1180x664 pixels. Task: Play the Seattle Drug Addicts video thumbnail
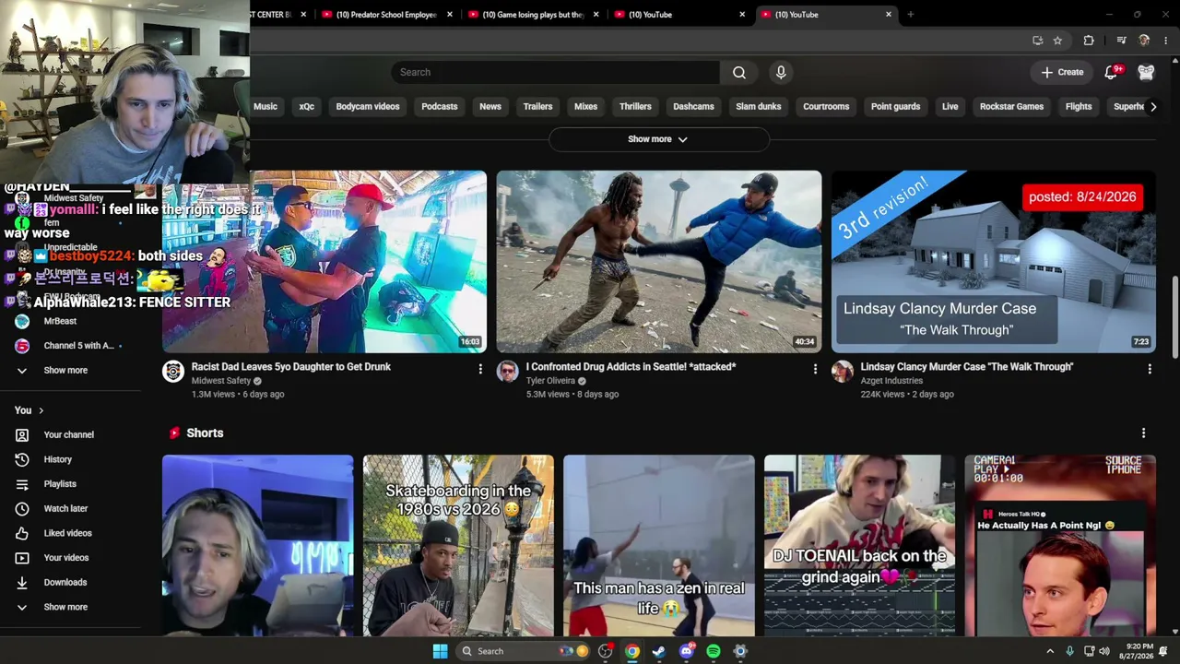pos(659,262)
